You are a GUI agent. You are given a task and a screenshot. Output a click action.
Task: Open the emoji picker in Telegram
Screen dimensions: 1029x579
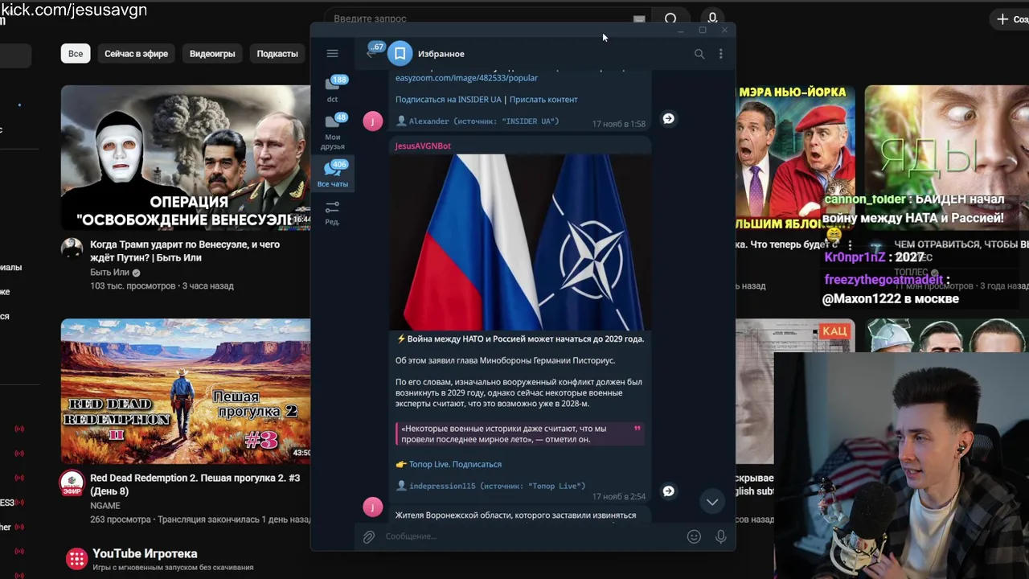point(694,536)
